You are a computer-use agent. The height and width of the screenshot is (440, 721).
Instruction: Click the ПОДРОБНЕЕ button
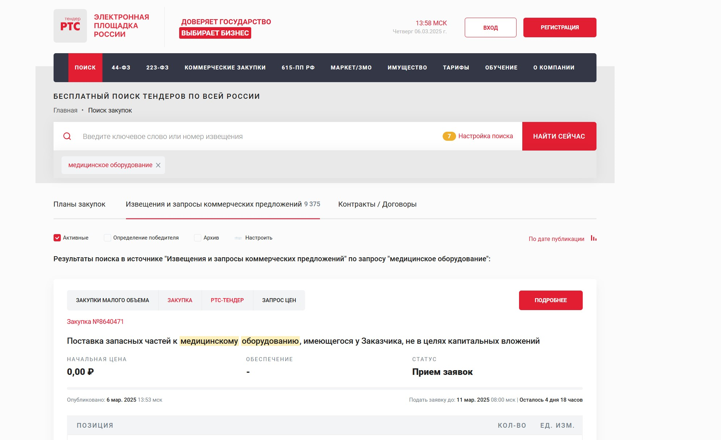(551, 300)
